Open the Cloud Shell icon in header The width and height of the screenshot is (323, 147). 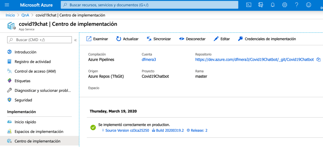(249, 5)
